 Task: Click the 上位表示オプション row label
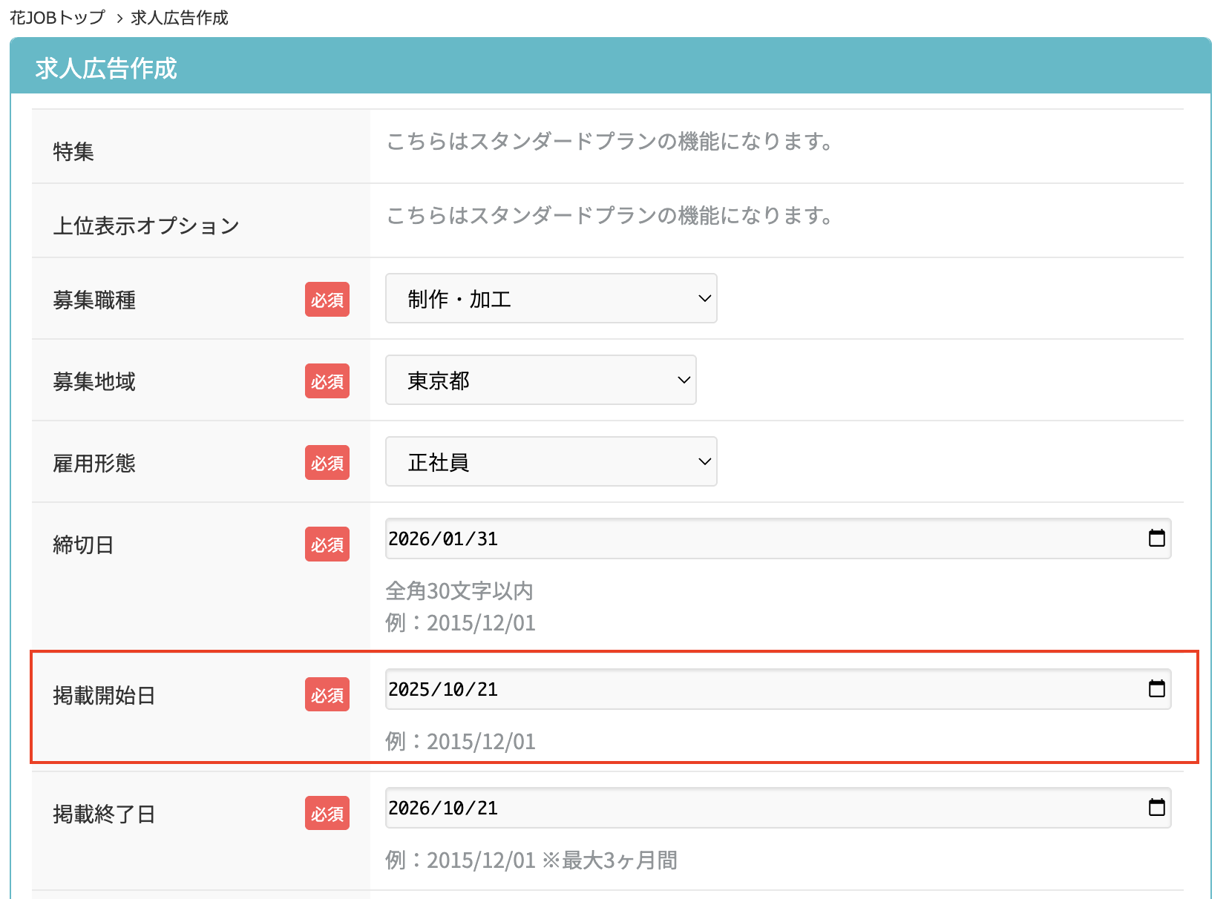[x=145, y=225]
